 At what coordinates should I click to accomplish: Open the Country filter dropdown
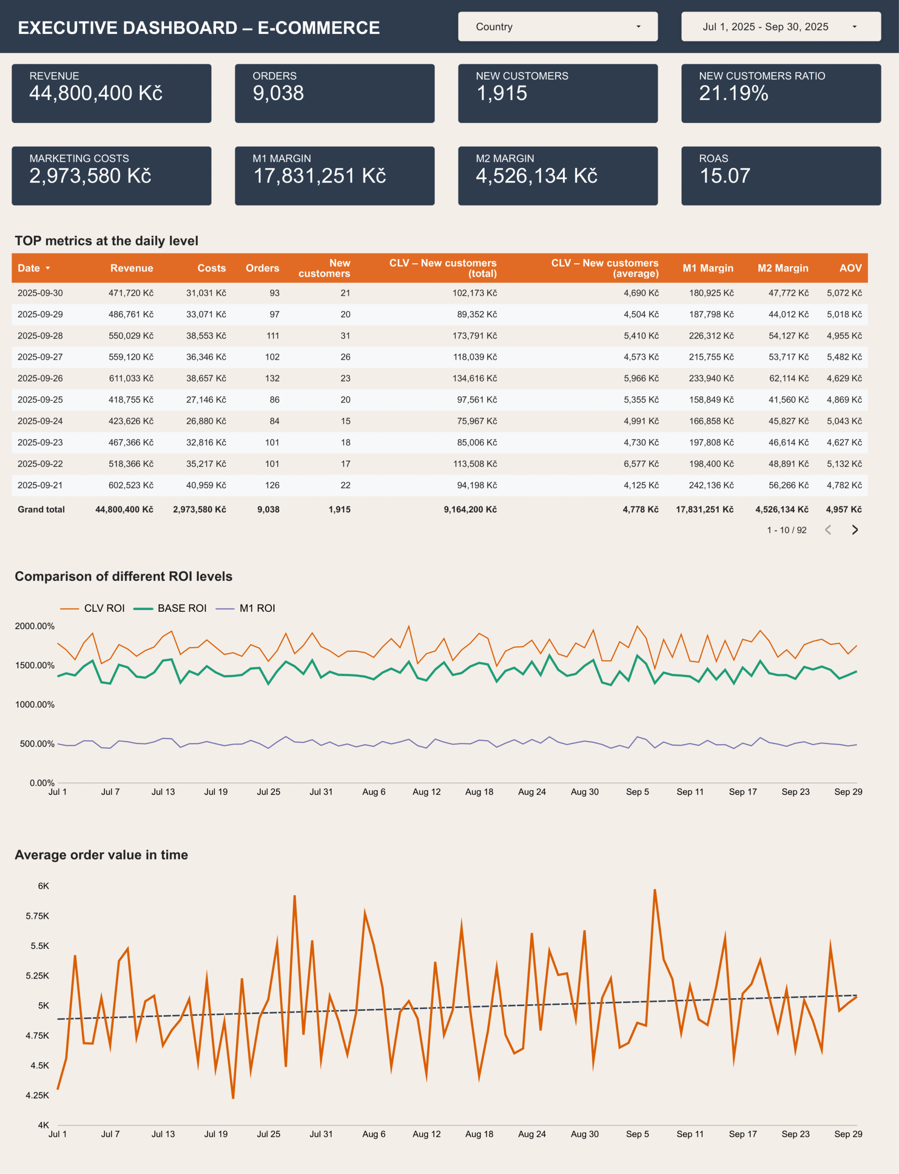pyautogui.click(x=558, y=27)
